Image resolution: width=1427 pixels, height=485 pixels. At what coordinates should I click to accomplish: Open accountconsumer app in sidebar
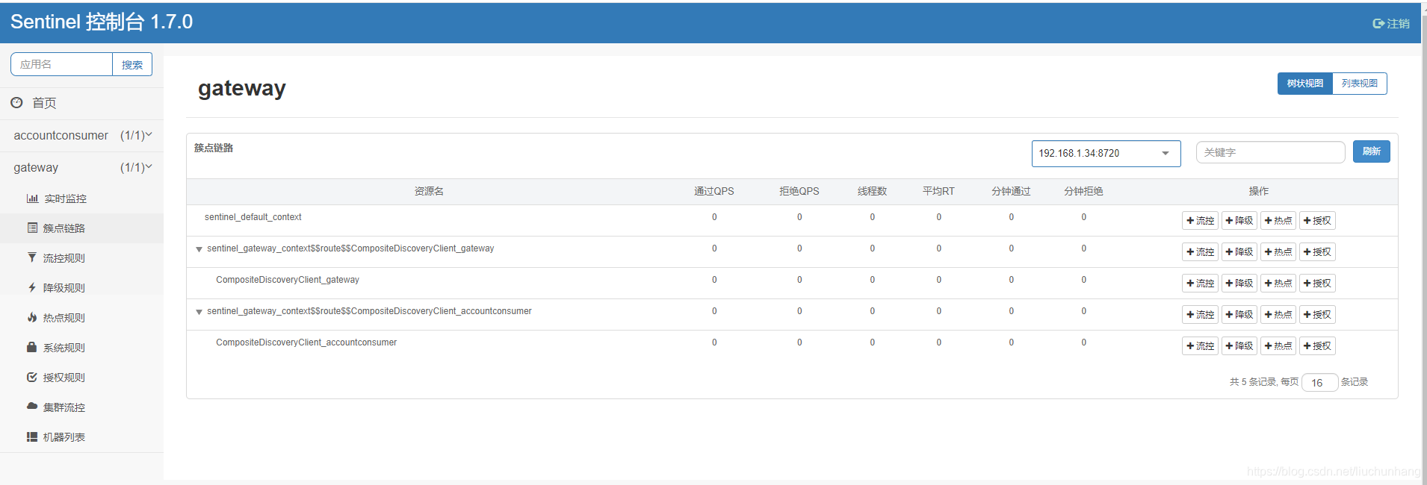point(61,136)
